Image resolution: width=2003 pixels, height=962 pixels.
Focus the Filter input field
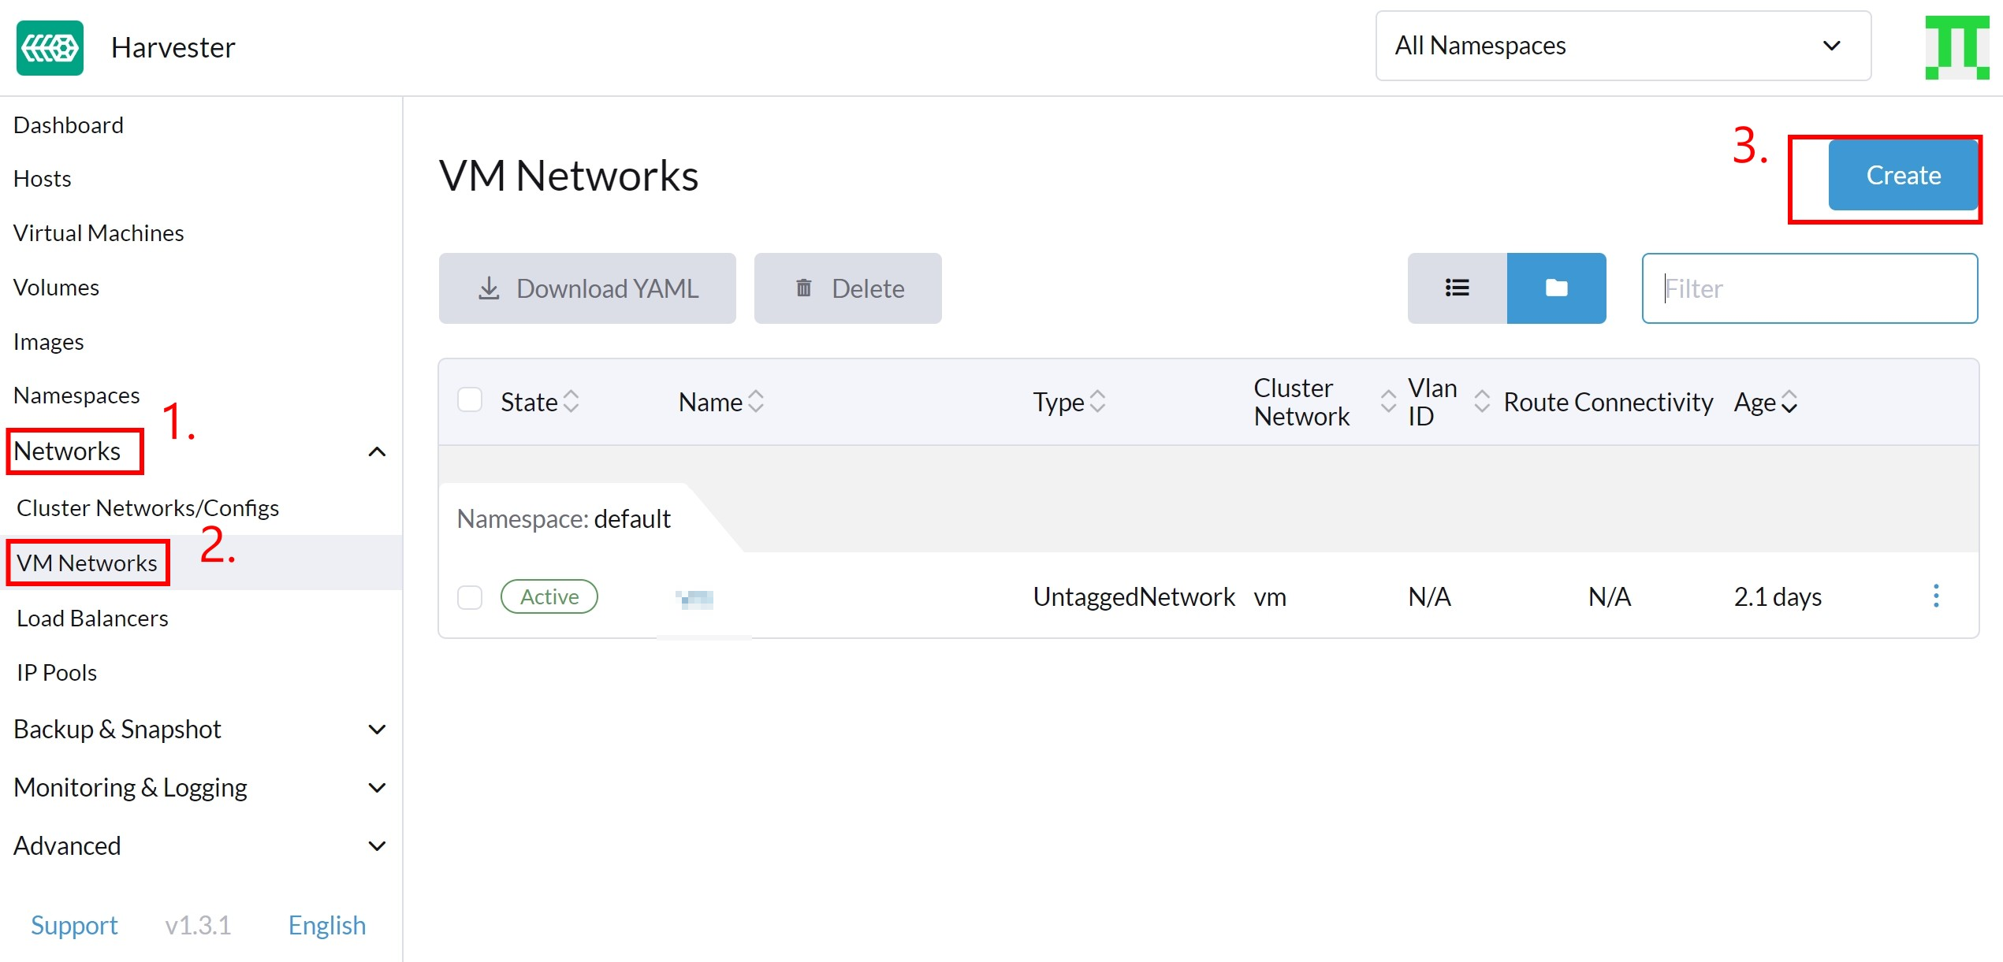(x=1810, y=288)
